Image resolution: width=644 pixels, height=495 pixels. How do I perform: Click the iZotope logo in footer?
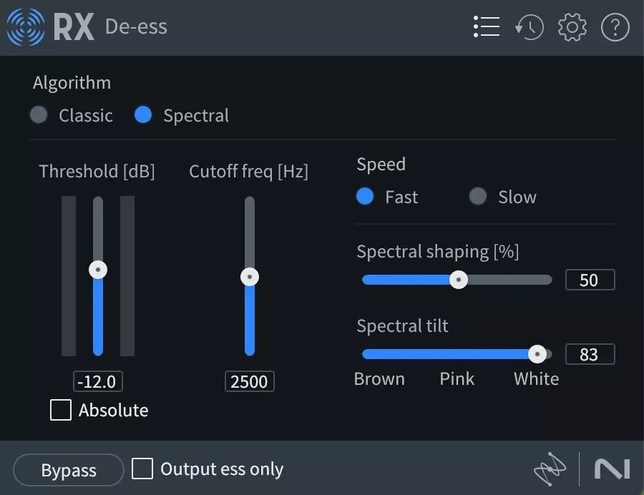tap(550, 469)
